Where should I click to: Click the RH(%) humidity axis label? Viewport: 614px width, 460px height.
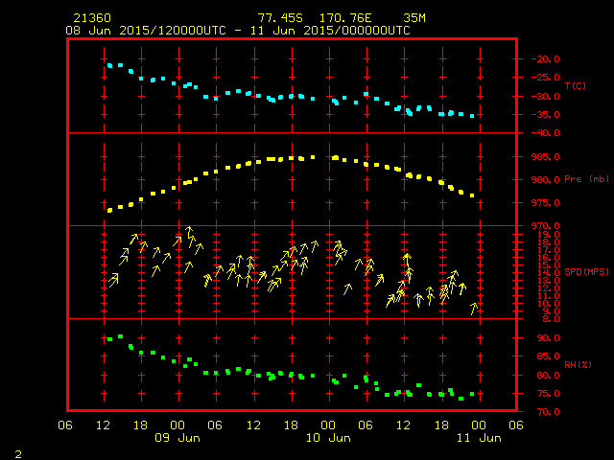point(576,365)
